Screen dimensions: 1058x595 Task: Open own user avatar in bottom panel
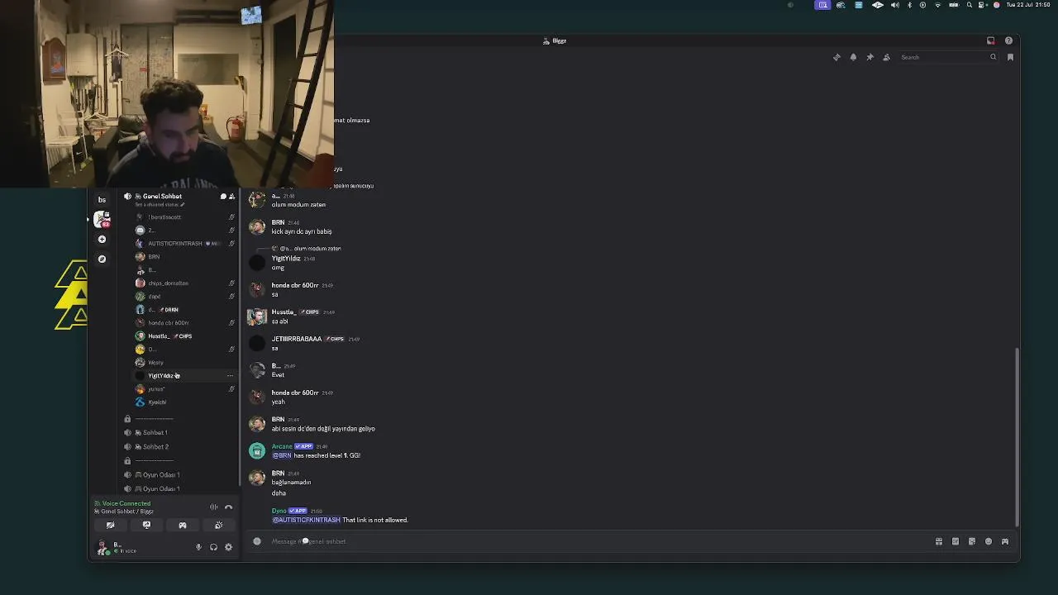tap(102, 547)
